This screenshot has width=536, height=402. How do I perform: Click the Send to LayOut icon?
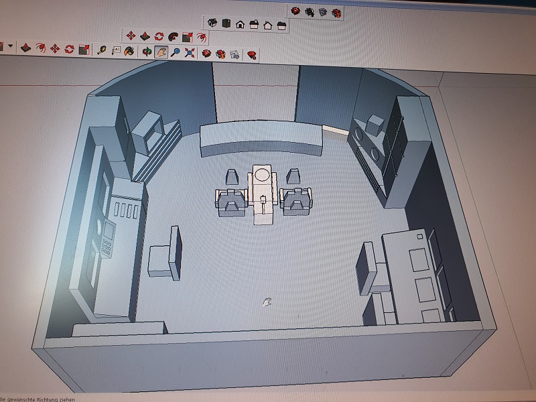(235, 54)
